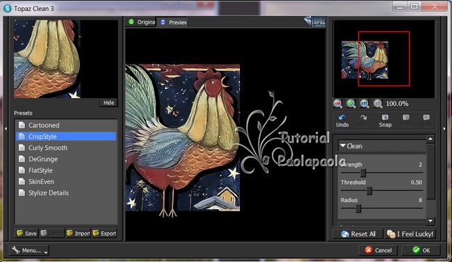Export the selected preset
Viewport: 452px width, 262px height.
[x=104, y=234]
